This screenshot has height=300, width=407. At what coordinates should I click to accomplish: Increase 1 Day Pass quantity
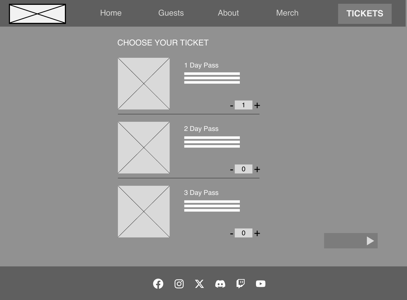pyautogui.click(x=257, y=105)
